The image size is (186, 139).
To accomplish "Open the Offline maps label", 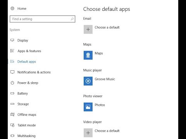I will tap(27, 115).
